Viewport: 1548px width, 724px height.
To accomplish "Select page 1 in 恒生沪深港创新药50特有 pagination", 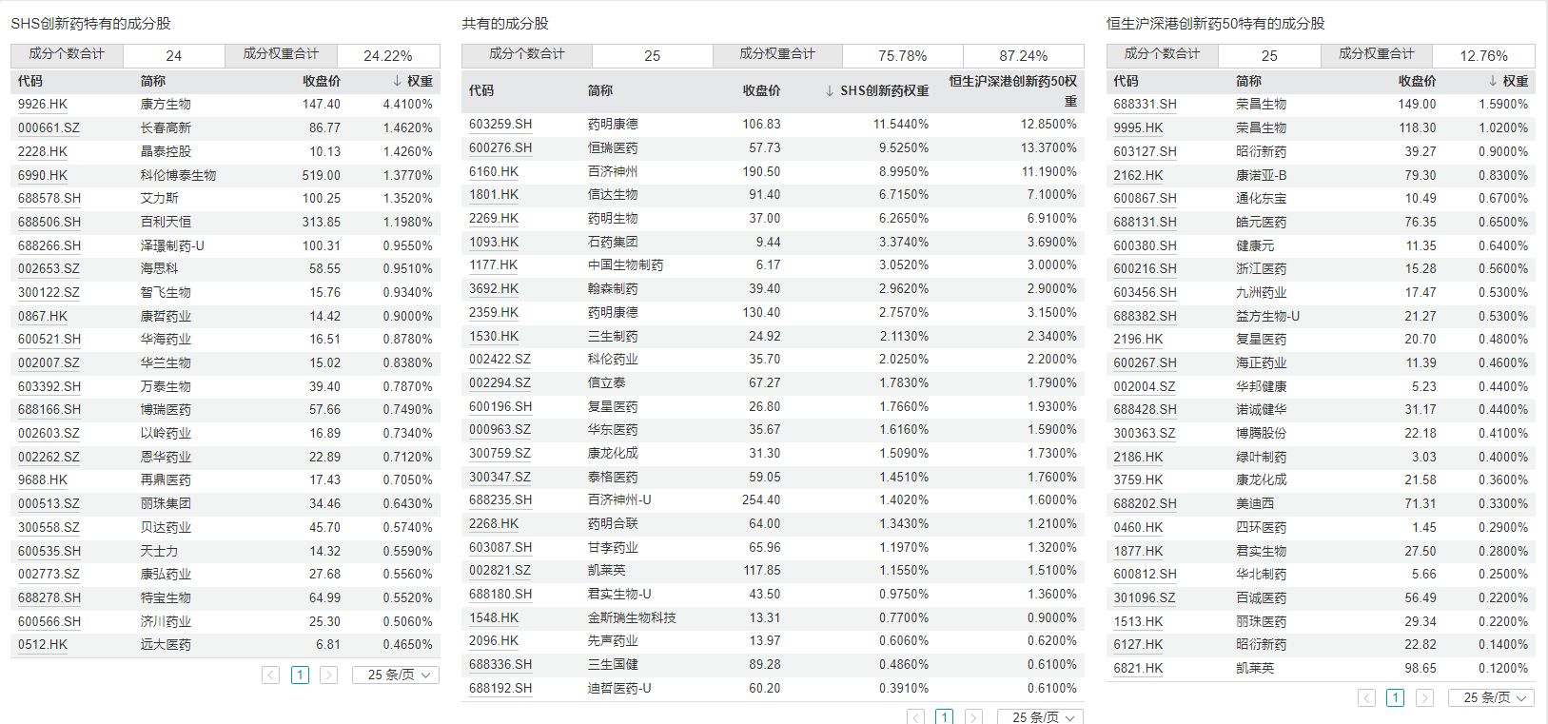I will tap(1395, 697).
